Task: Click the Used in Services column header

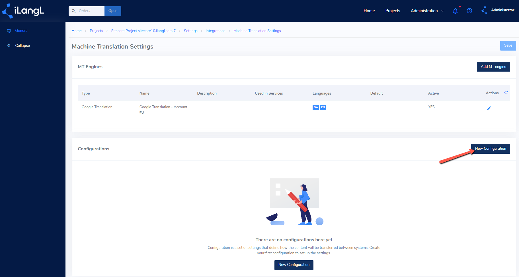Action: pos(269,93)
